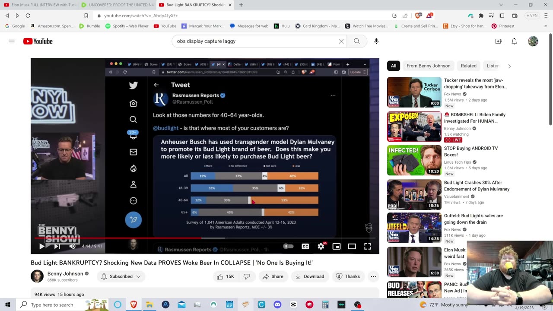Open Benny Johnson channel avatar

(x=37, y=276)
